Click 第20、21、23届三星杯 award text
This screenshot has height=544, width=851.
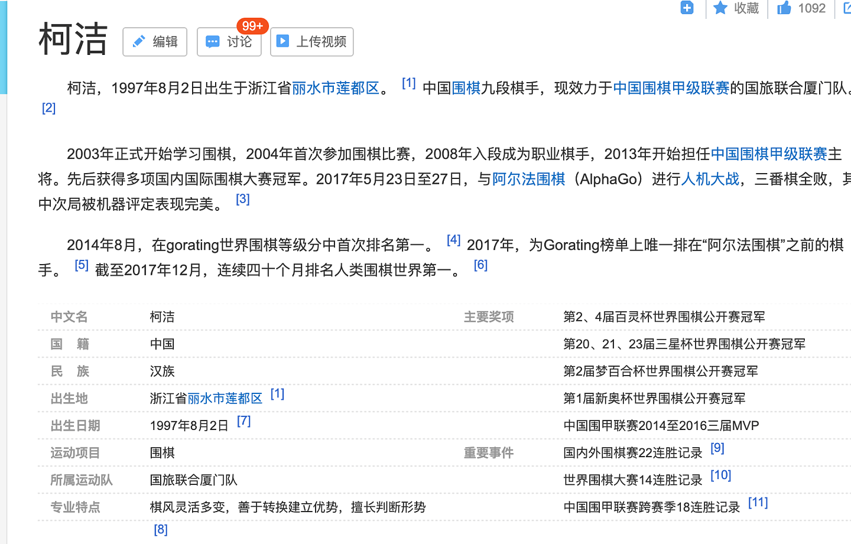coord(684,344)
